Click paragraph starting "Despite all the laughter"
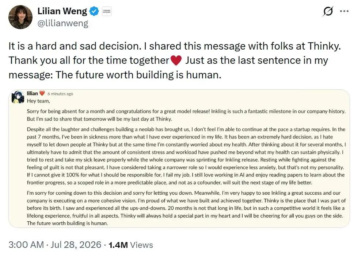The height and width of the screenshot is (257, 354). coord(186,156)
